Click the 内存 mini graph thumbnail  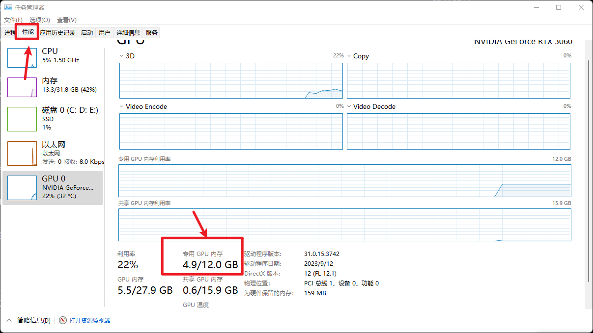click(22, 87)
